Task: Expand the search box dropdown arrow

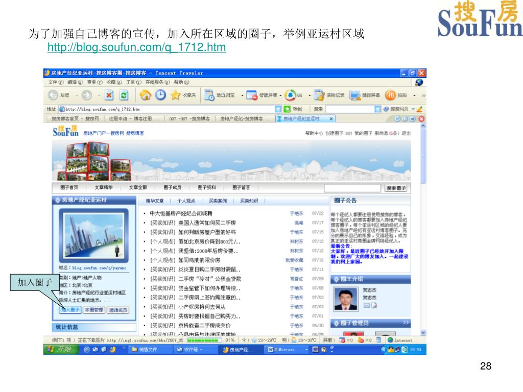Action: point(377,109)
